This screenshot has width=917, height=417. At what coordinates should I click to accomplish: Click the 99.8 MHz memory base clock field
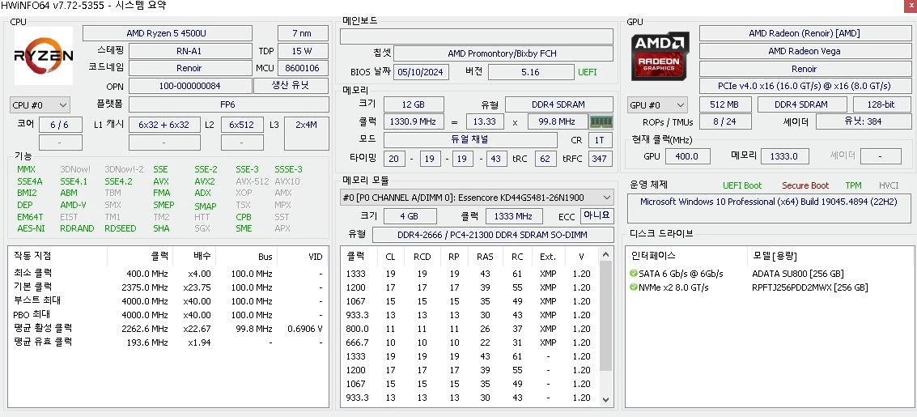click(x=558, y=121)
